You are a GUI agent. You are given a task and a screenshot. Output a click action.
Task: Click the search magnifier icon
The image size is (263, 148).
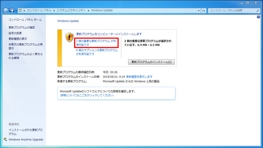tap(258, 11)
